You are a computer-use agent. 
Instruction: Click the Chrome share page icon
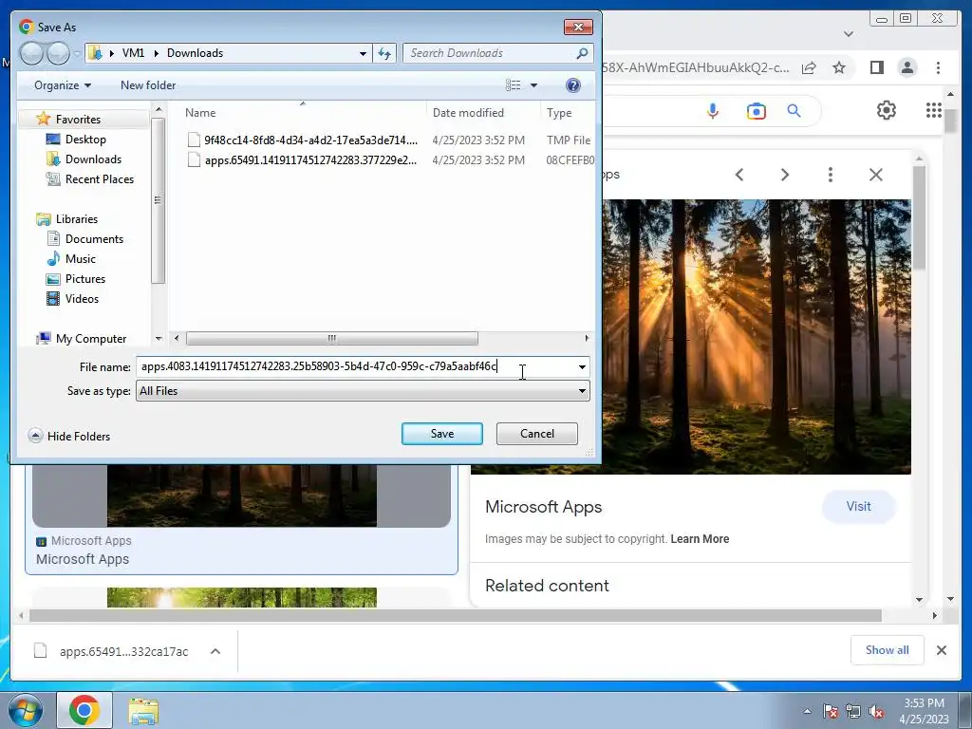click(809, 67)
